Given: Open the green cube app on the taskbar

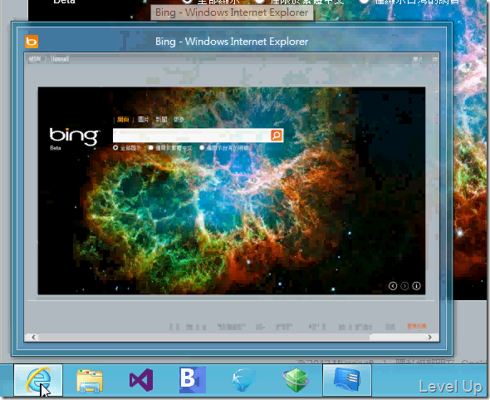Looking at the screenshot, I should click(x=296, y=380).
